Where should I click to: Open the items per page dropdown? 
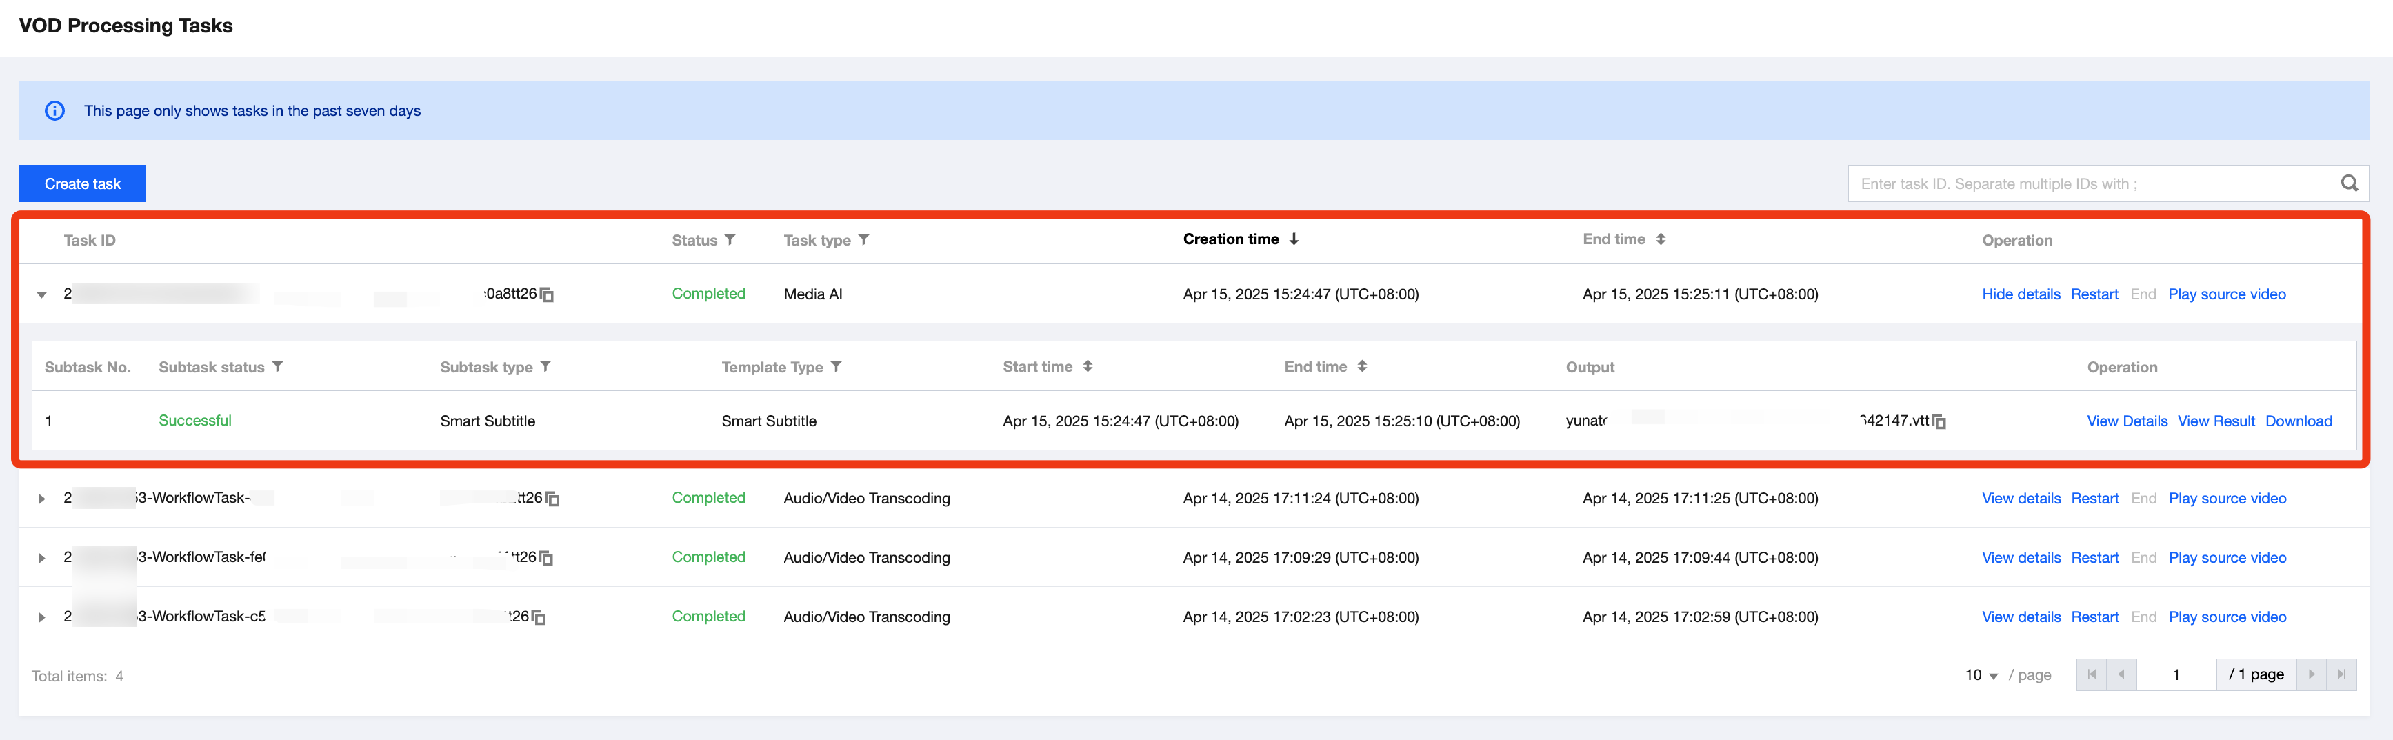point(1981,675)
